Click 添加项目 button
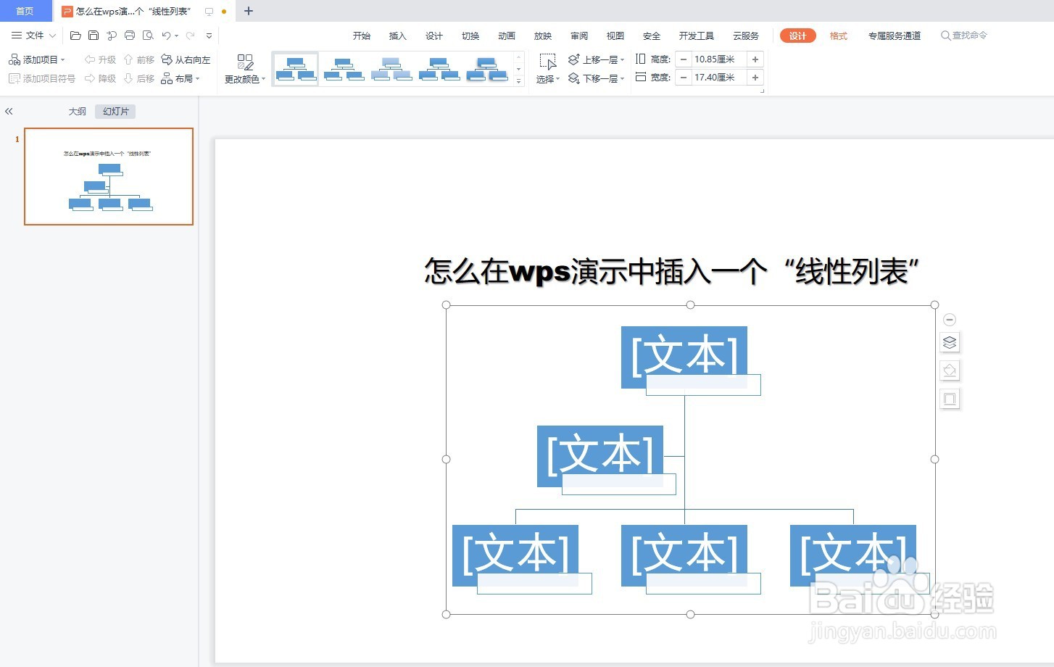 (36, 59)
